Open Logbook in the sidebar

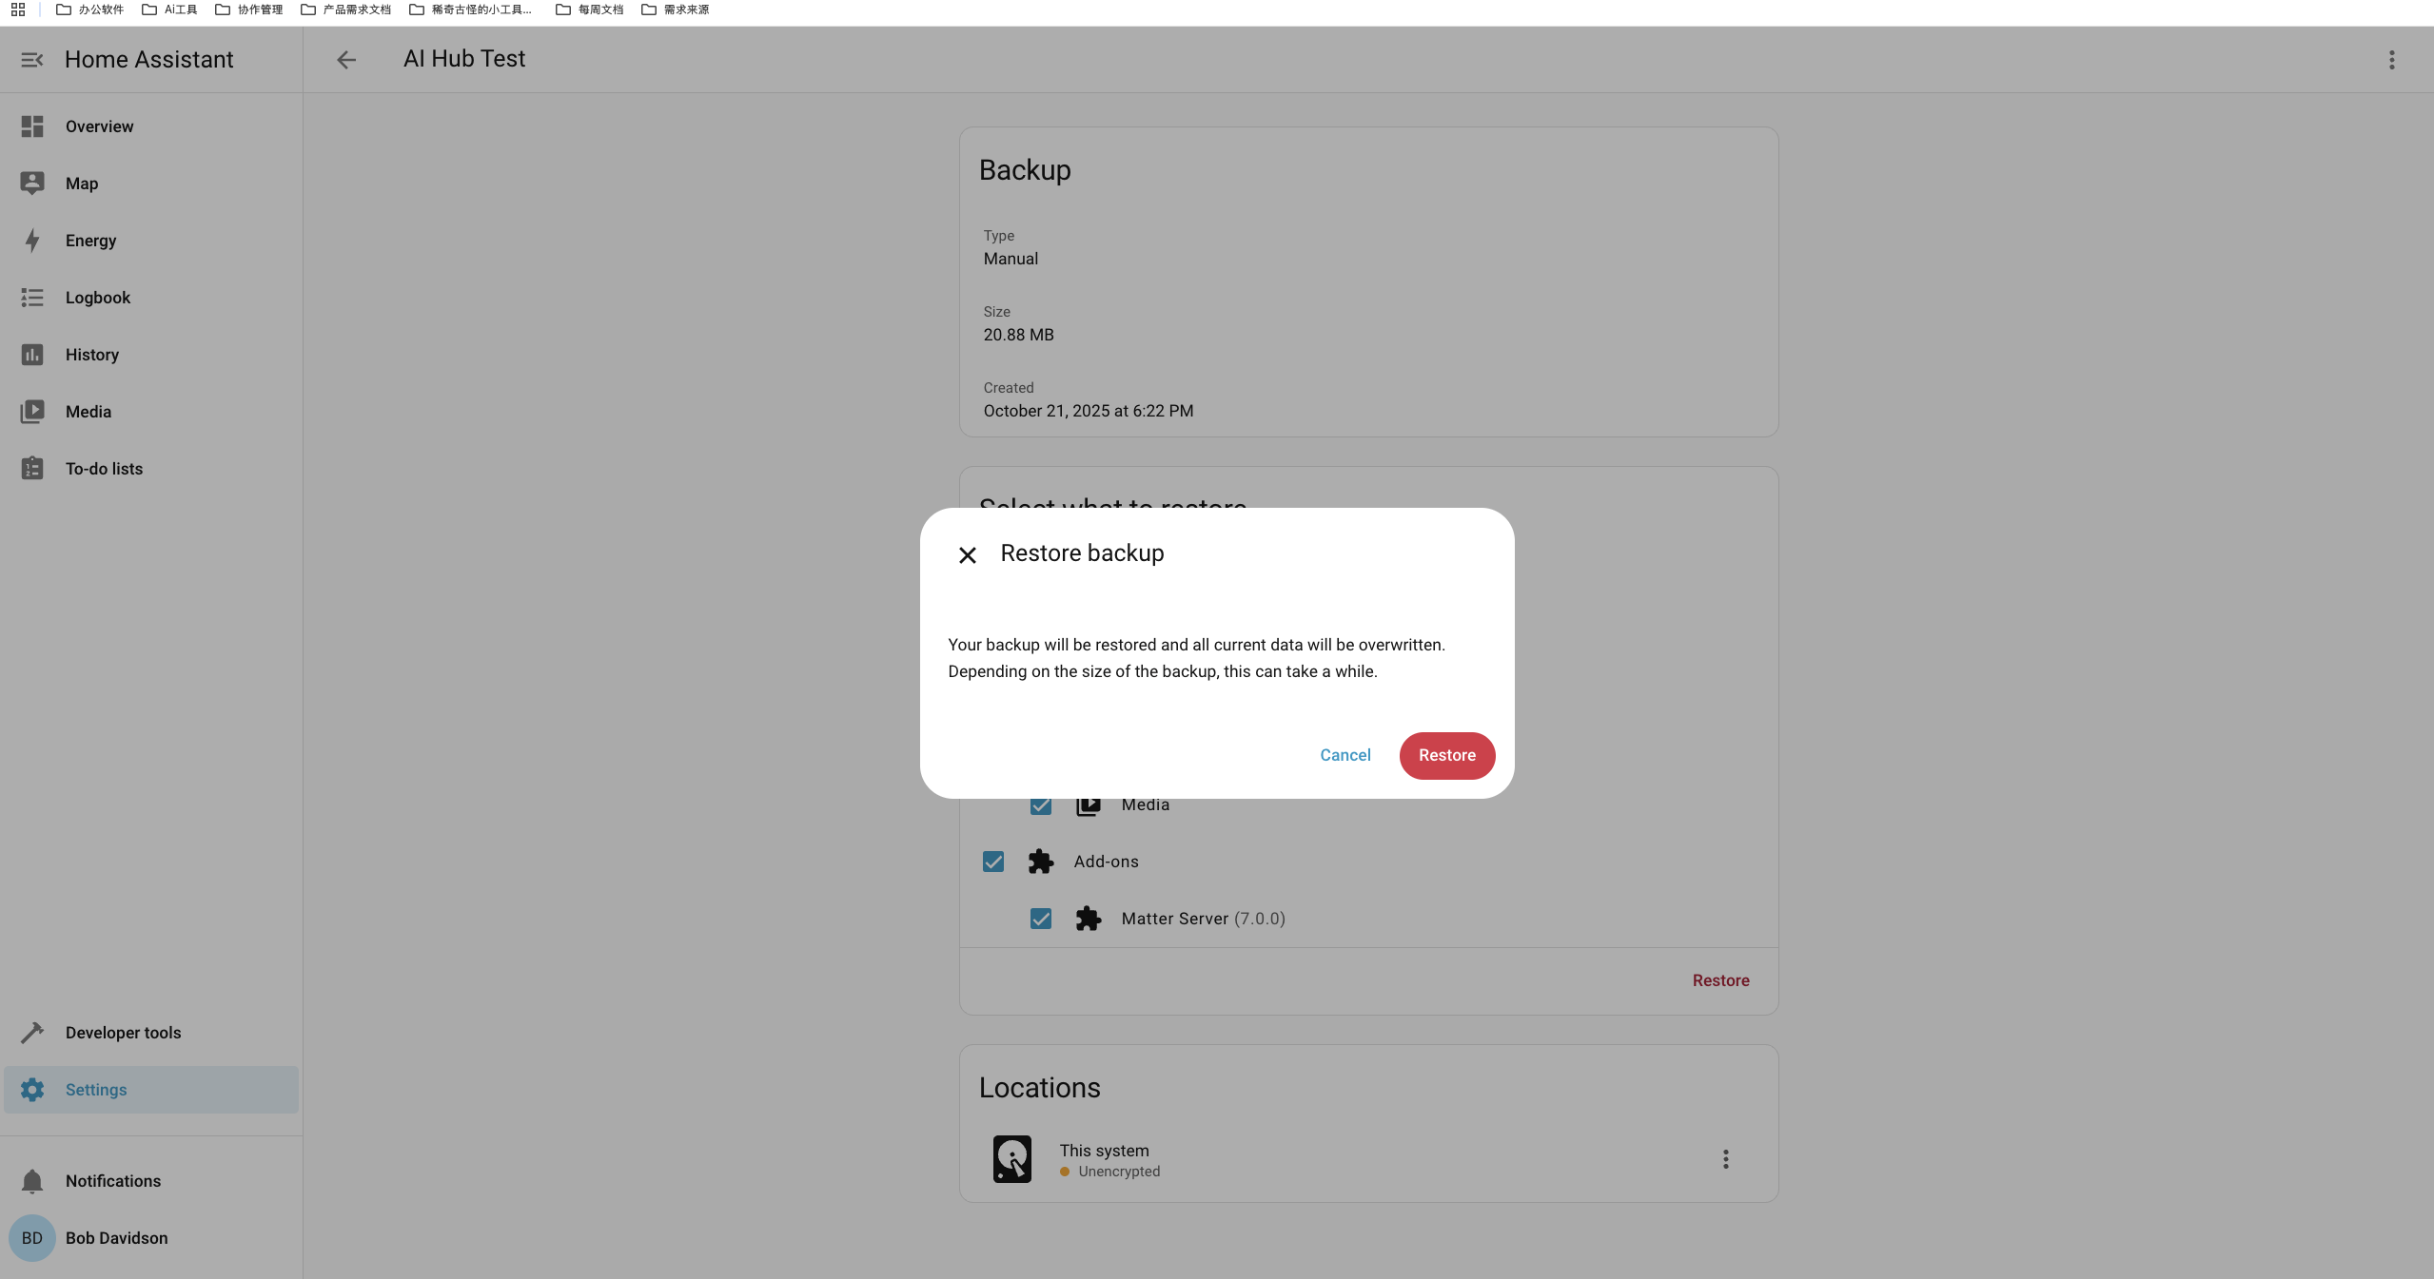point(151,298)
